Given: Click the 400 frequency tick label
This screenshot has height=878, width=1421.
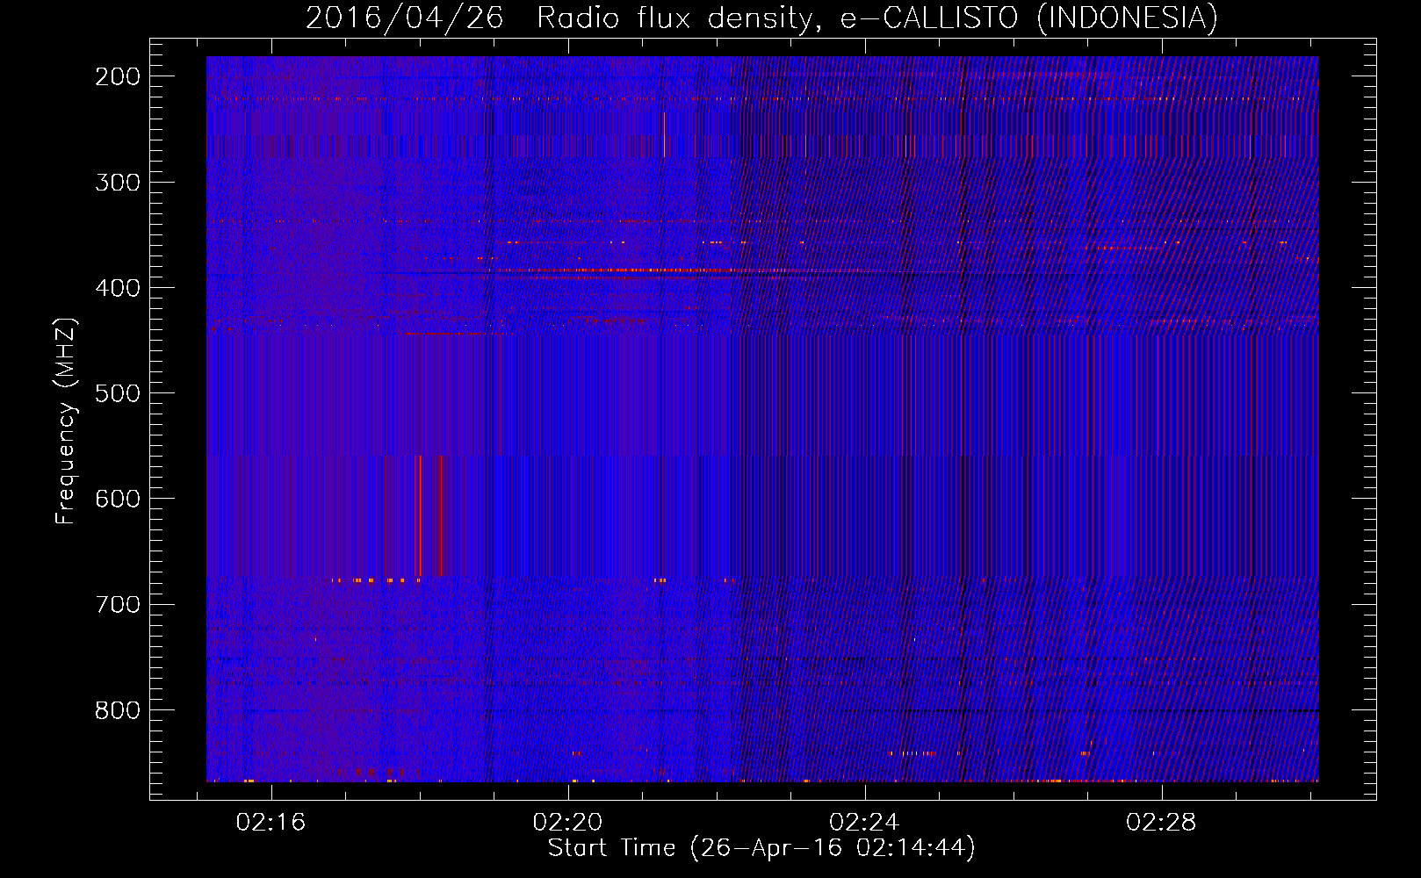Looking at the screenshot, I should click(118, 288).
